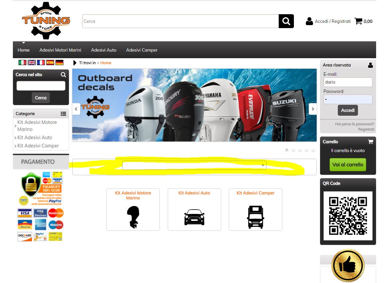Switch language with the UK flag

pos(32,62)
